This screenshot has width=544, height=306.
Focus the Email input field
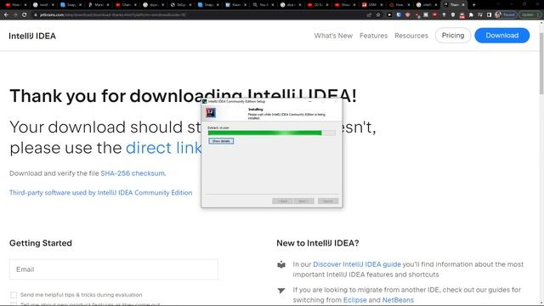114,269
